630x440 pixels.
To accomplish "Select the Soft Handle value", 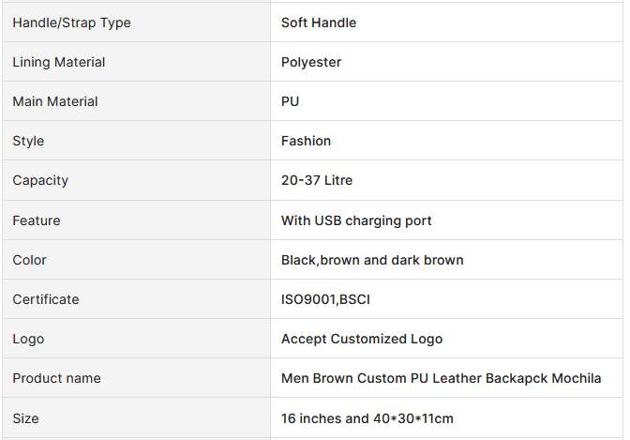I will (319, 23).
